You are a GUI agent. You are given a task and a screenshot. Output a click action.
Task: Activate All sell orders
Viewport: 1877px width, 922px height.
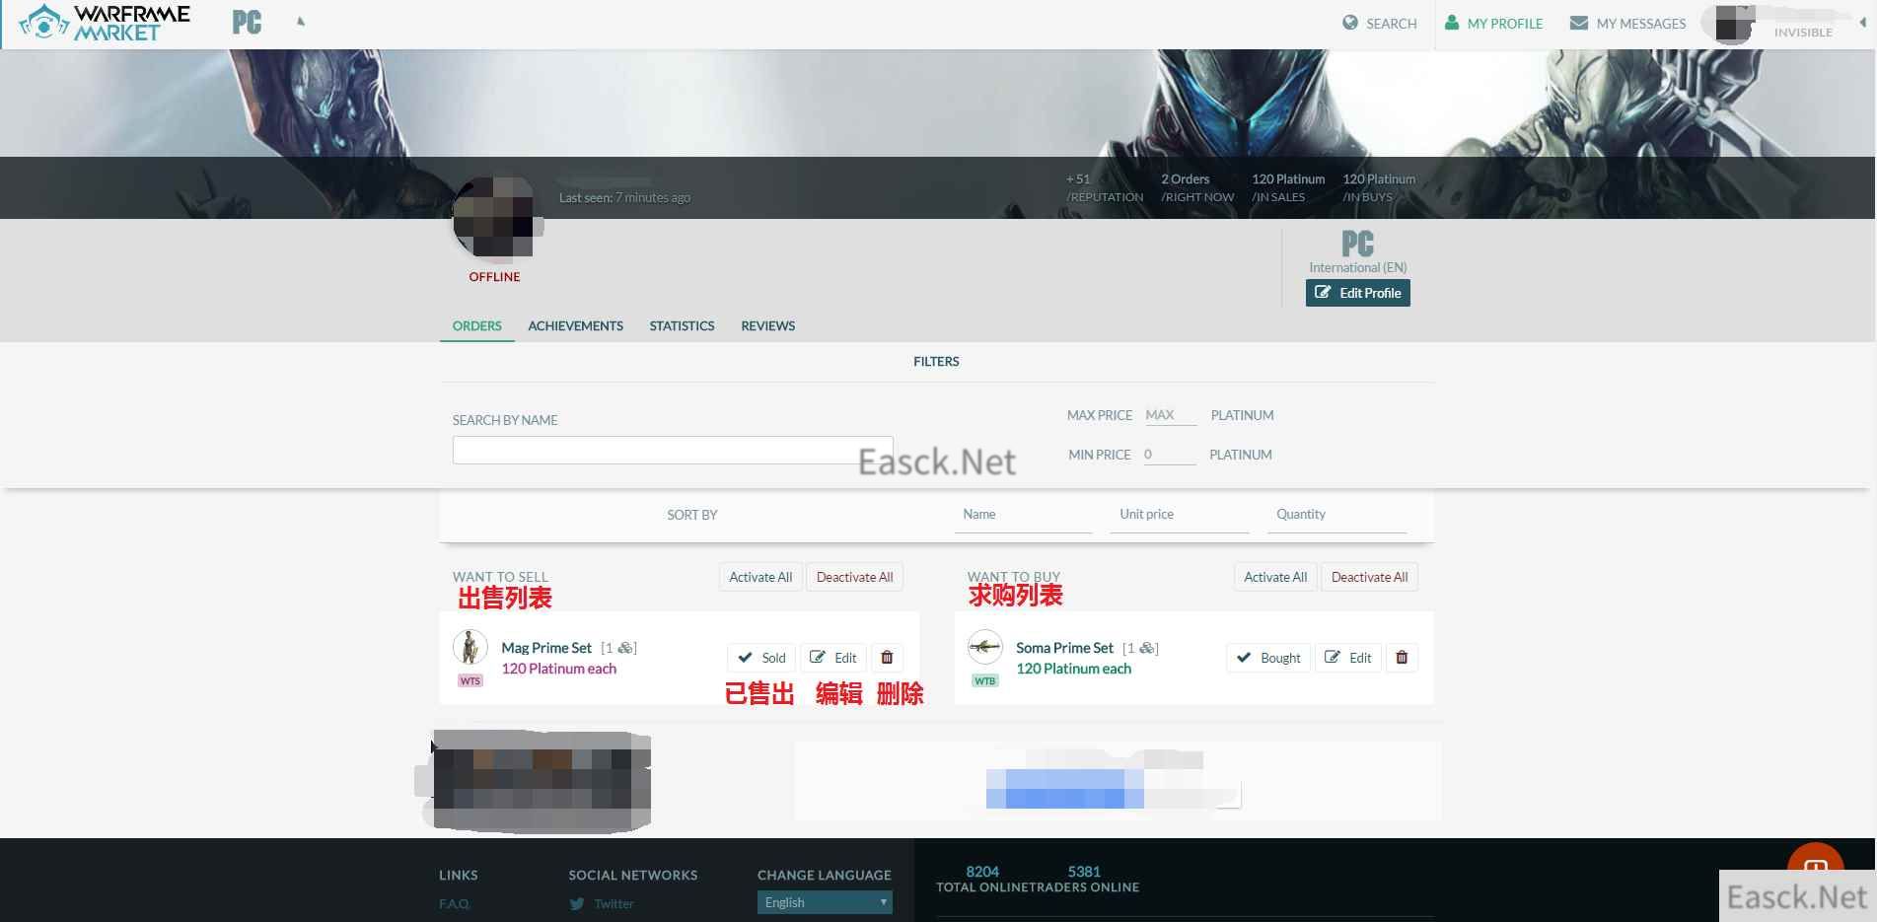[x=760, y=577]
